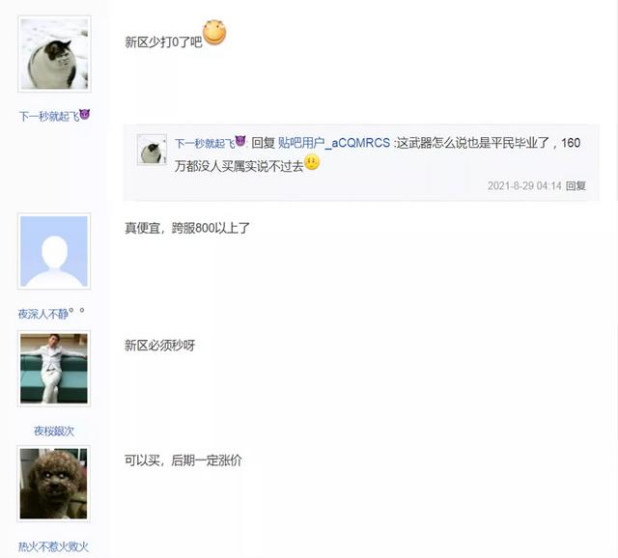Open the brown poodle avatar

coord(54,484)
